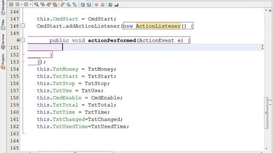Viewport: 273px width, 153px height.
Task: Click the vertical scrollbar up arrow
Action: [266, 10]
